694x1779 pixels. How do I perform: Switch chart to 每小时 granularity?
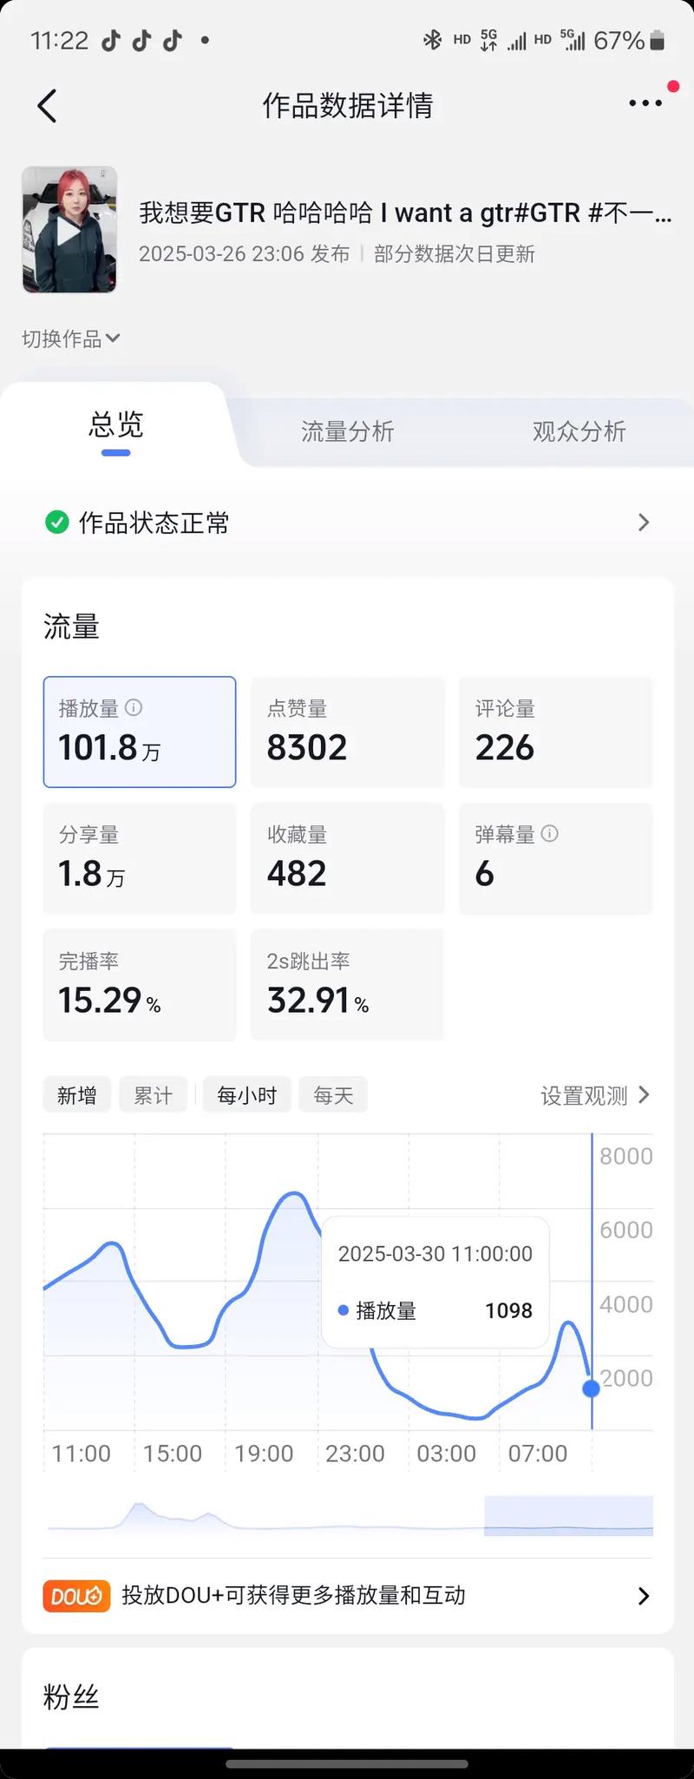246,1095
